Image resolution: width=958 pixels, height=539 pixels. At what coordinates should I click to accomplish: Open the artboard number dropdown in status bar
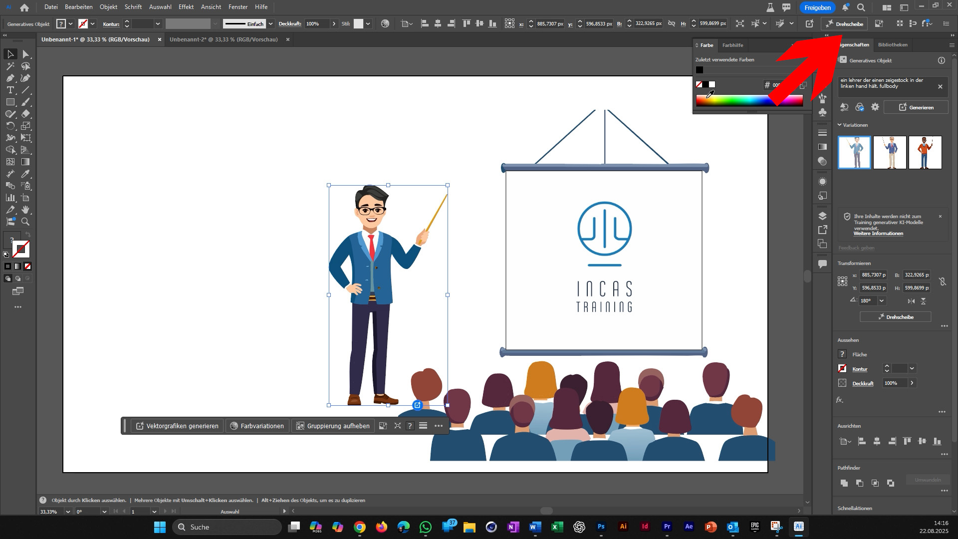pyautogui.click(x=154, y=512)
